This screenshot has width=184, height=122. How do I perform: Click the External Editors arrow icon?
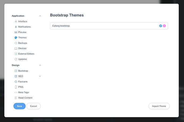tap(16, 54)
